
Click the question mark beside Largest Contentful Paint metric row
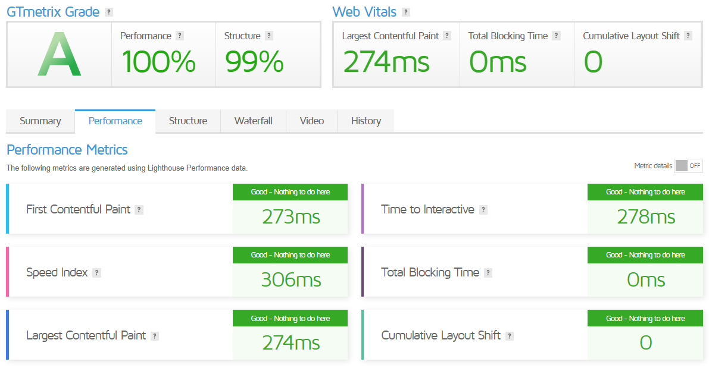(155, 336)
